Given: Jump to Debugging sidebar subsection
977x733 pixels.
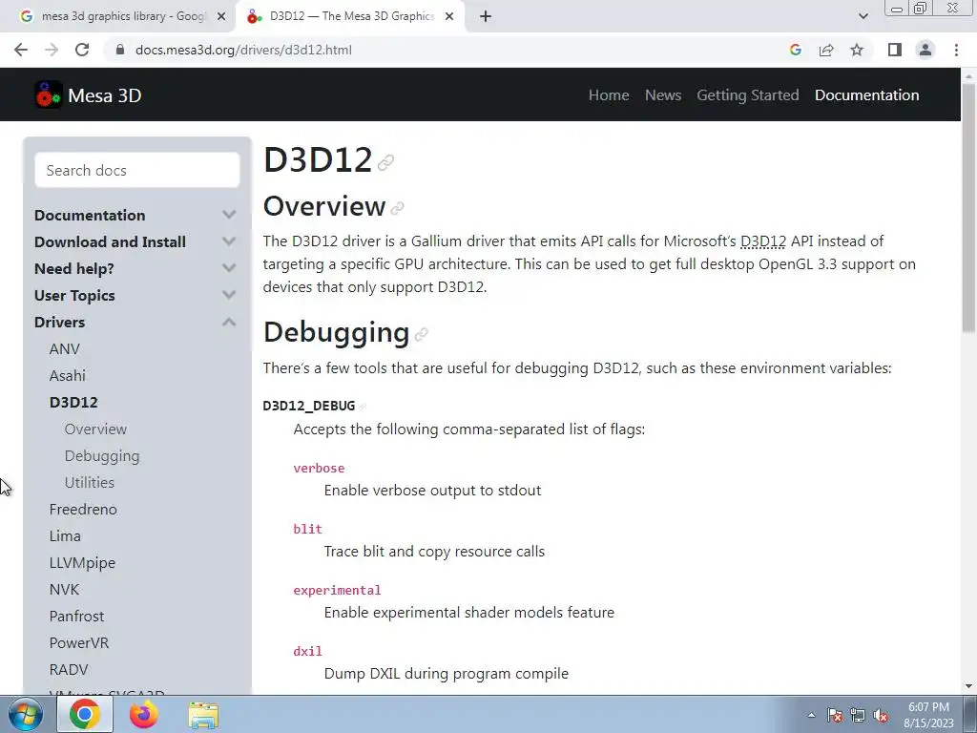Looking at the screenshot, I should click(102, 456).
